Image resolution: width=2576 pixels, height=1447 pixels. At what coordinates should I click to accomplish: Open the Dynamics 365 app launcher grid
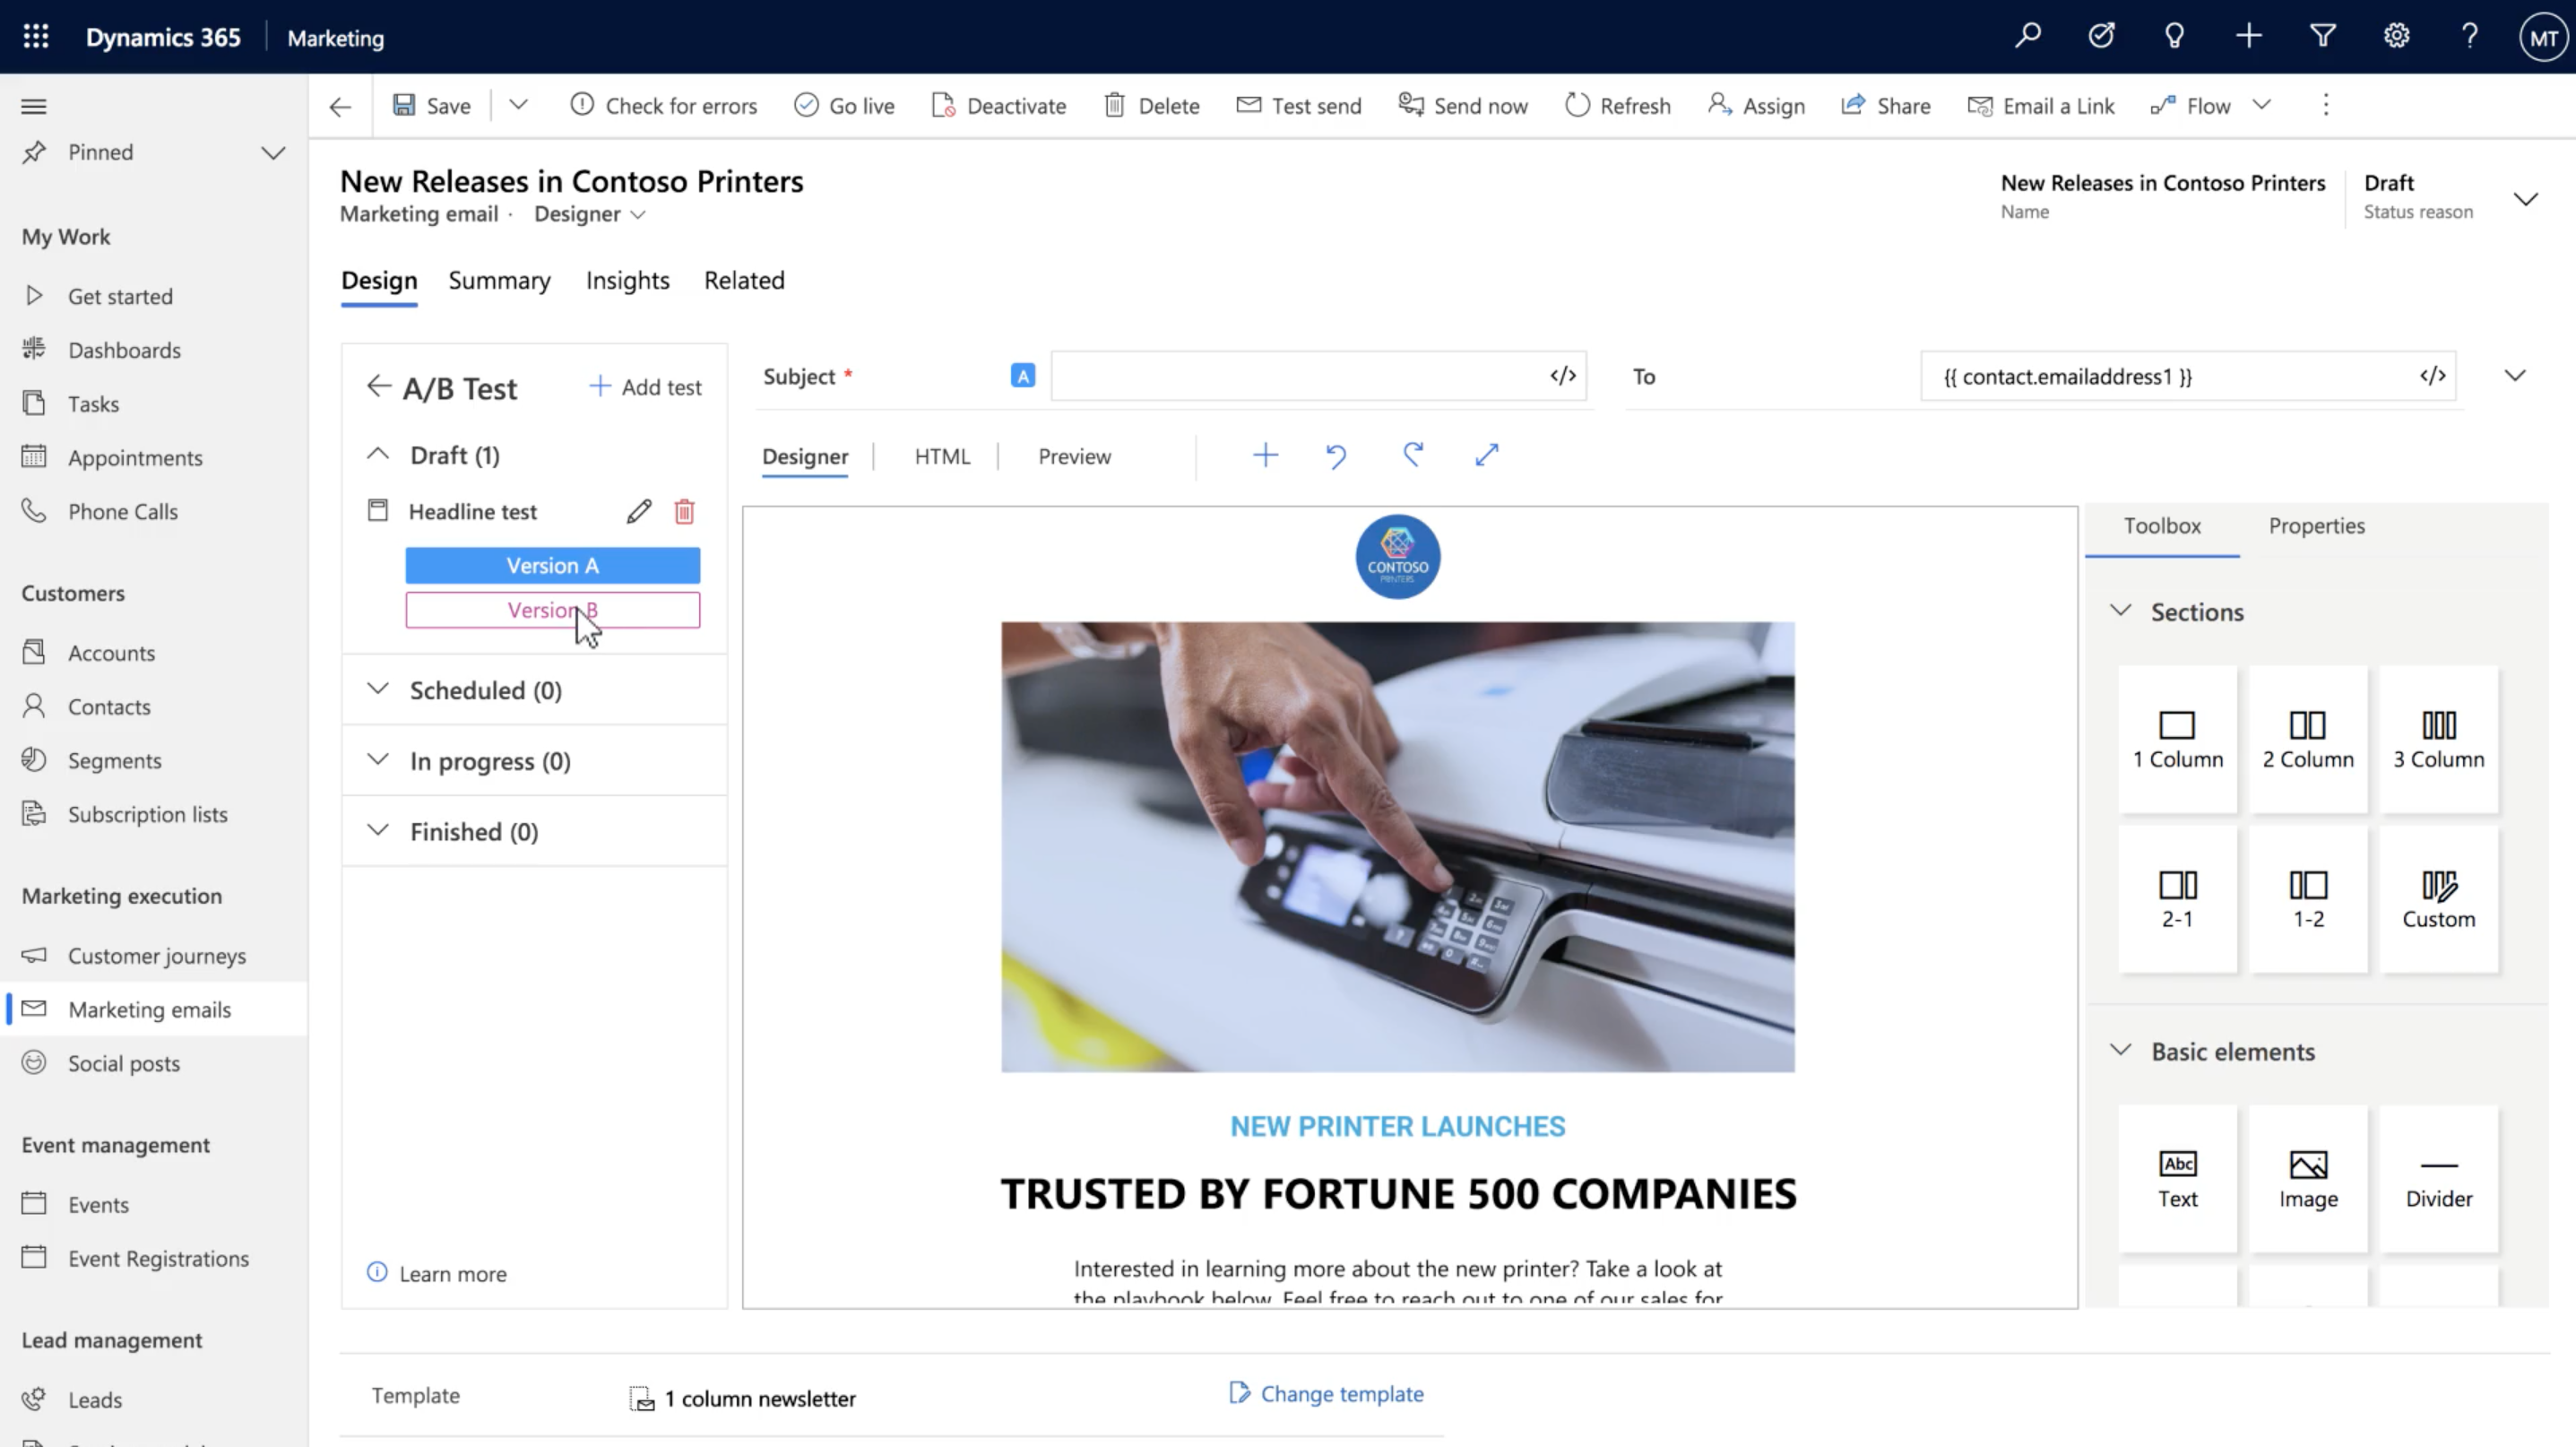pyautogui.click(x=36, y=37)
